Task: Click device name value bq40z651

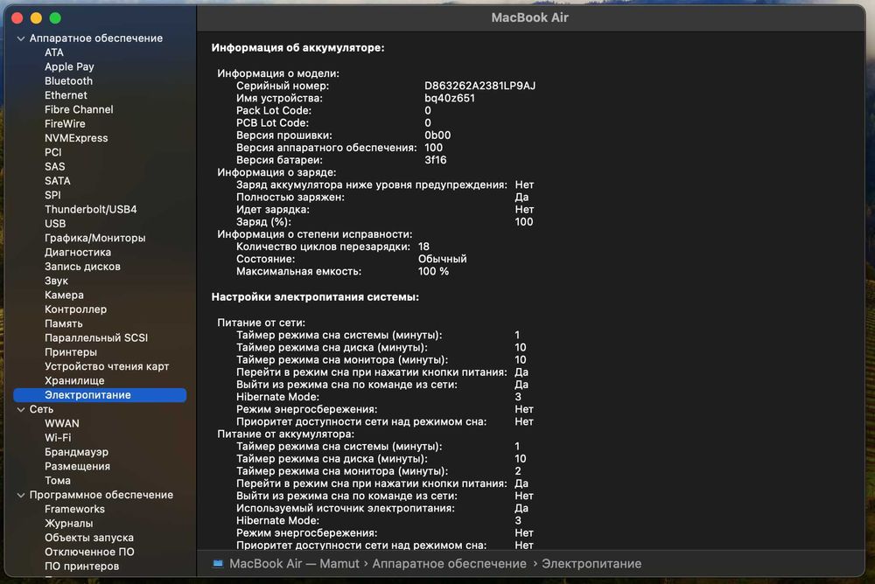Action: (x=450, y=98)
